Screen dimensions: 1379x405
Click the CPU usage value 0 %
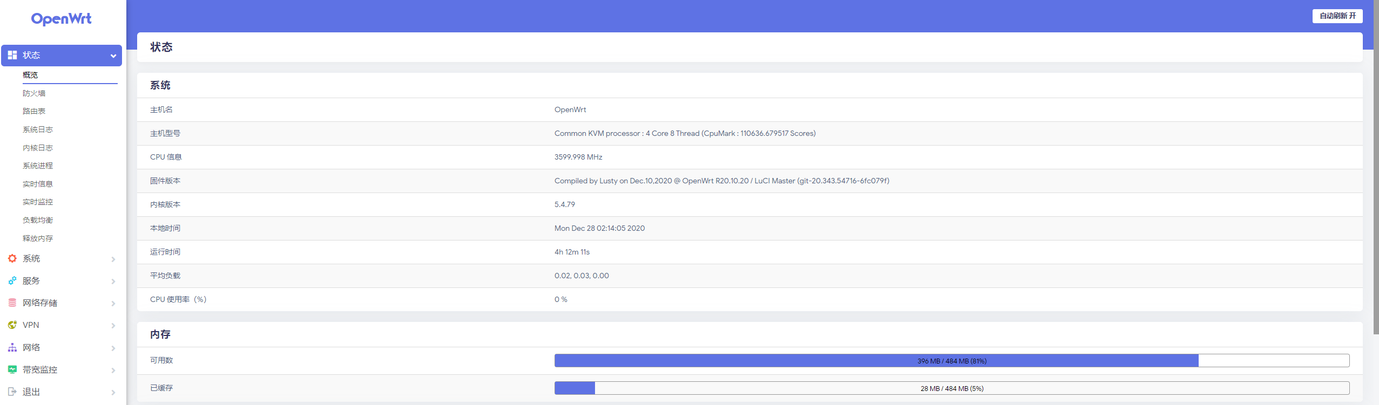pos(561,299)
